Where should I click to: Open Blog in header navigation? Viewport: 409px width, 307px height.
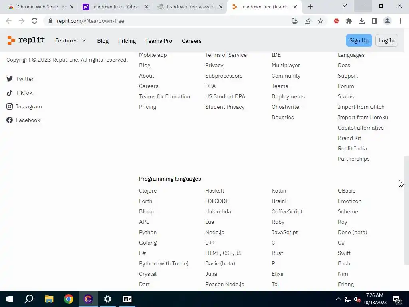(x=103, y=41)
